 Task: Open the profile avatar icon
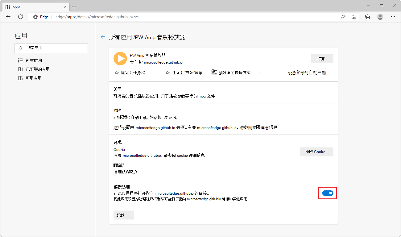pos(380,17)
